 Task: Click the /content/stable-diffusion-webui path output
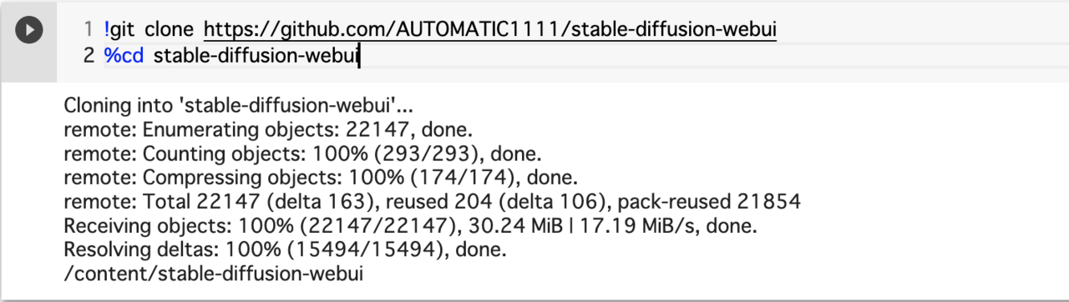click(x=214, y=272)
